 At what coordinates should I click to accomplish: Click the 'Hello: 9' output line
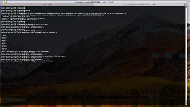point(4,50)
